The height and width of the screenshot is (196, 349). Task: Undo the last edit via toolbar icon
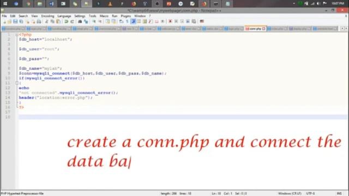click(x=66, y=22)
